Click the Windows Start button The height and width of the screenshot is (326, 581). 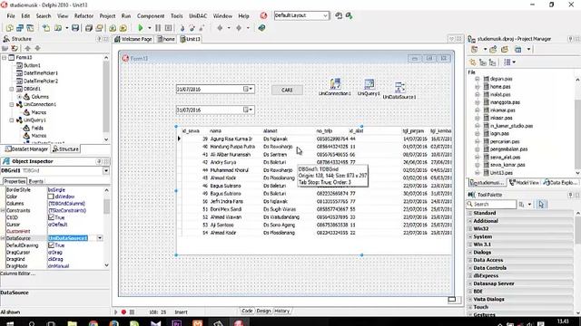click(x=10, y=323)
